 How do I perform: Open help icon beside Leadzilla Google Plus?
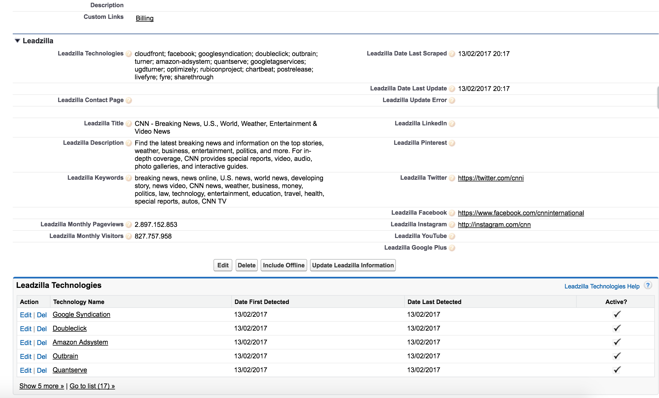point(452,248)
